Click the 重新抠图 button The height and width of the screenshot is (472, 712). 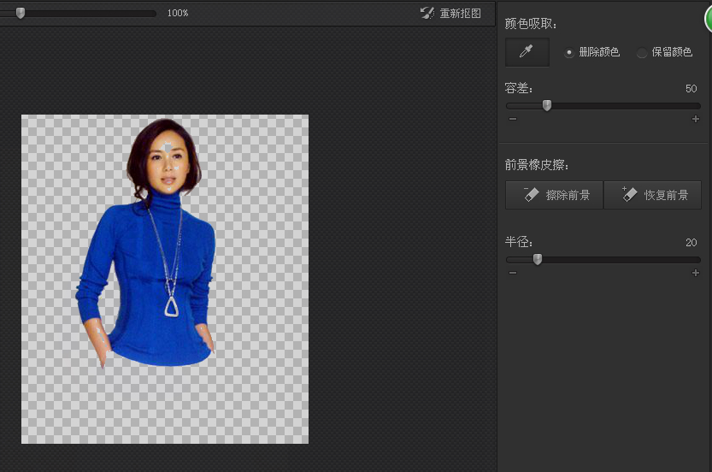click(450, 13)
